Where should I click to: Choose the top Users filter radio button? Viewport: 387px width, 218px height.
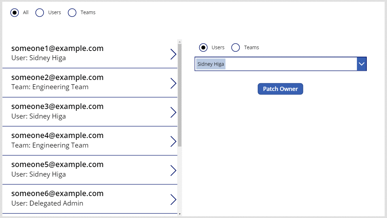coord(40,13)
